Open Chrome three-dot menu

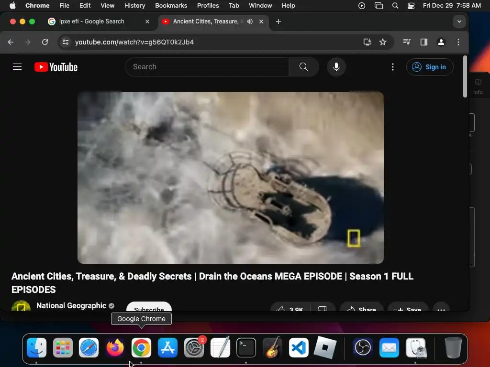(458, 42)
